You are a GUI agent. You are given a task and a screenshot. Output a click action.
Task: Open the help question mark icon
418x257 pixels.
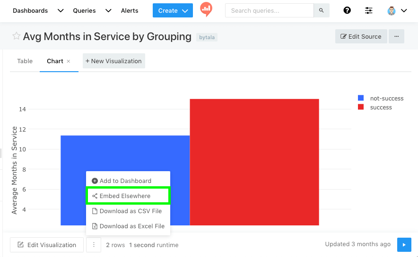347,10
